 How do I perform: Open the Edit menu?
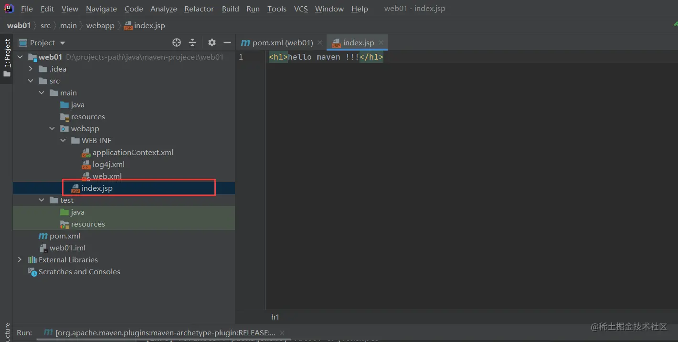(x=47, y=9)
